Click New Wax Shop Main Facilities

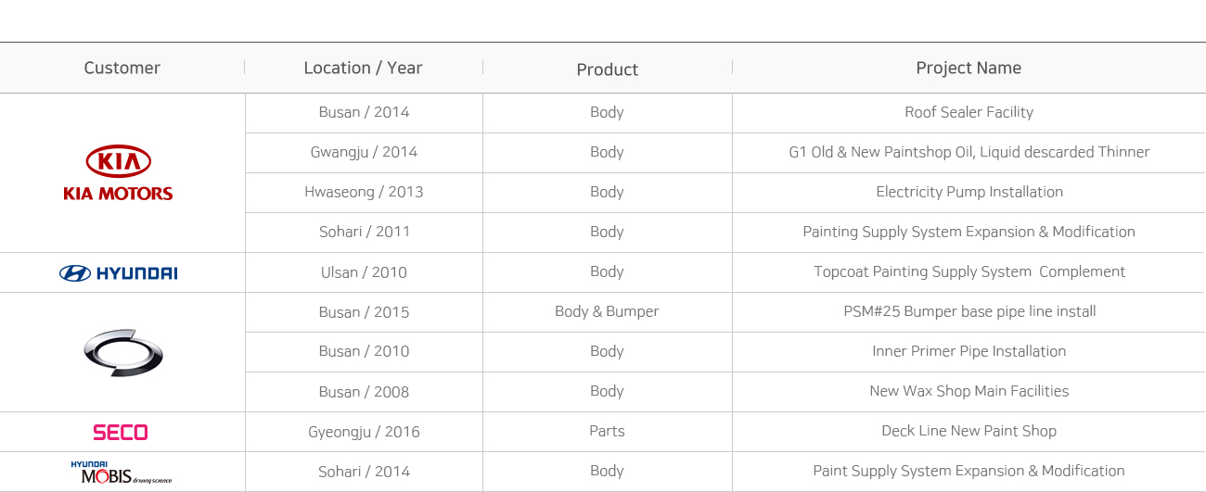[x=969, y=391]
